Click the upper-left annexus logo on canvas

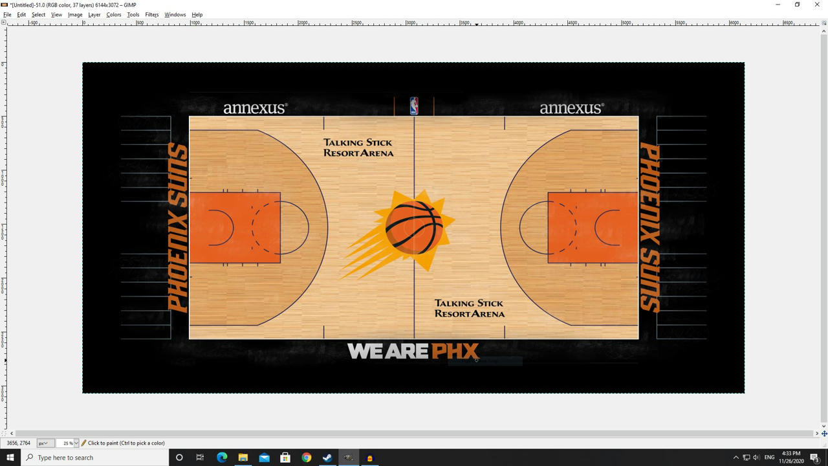(255, 108)
